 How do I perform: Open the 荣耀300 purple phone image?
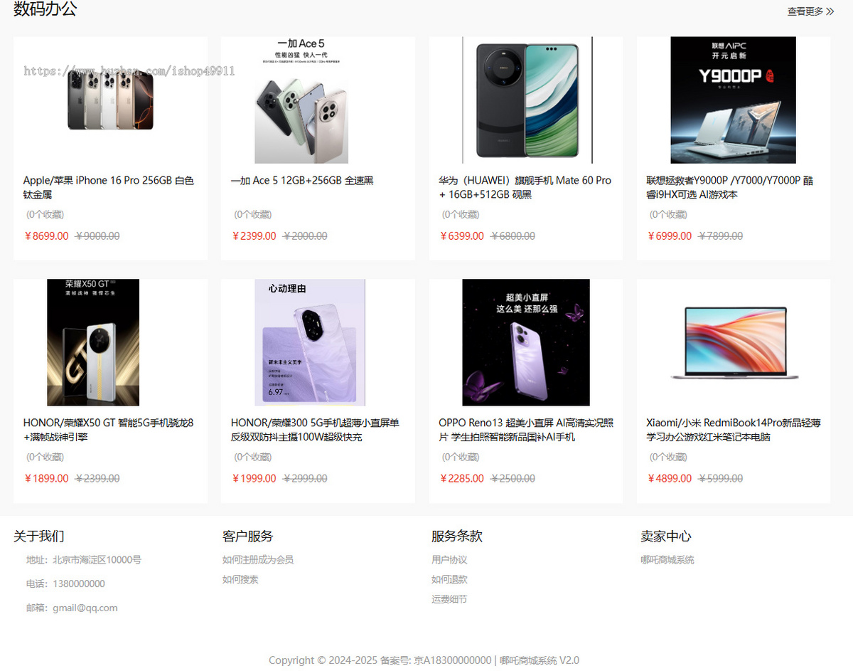(x=310, y=342)
